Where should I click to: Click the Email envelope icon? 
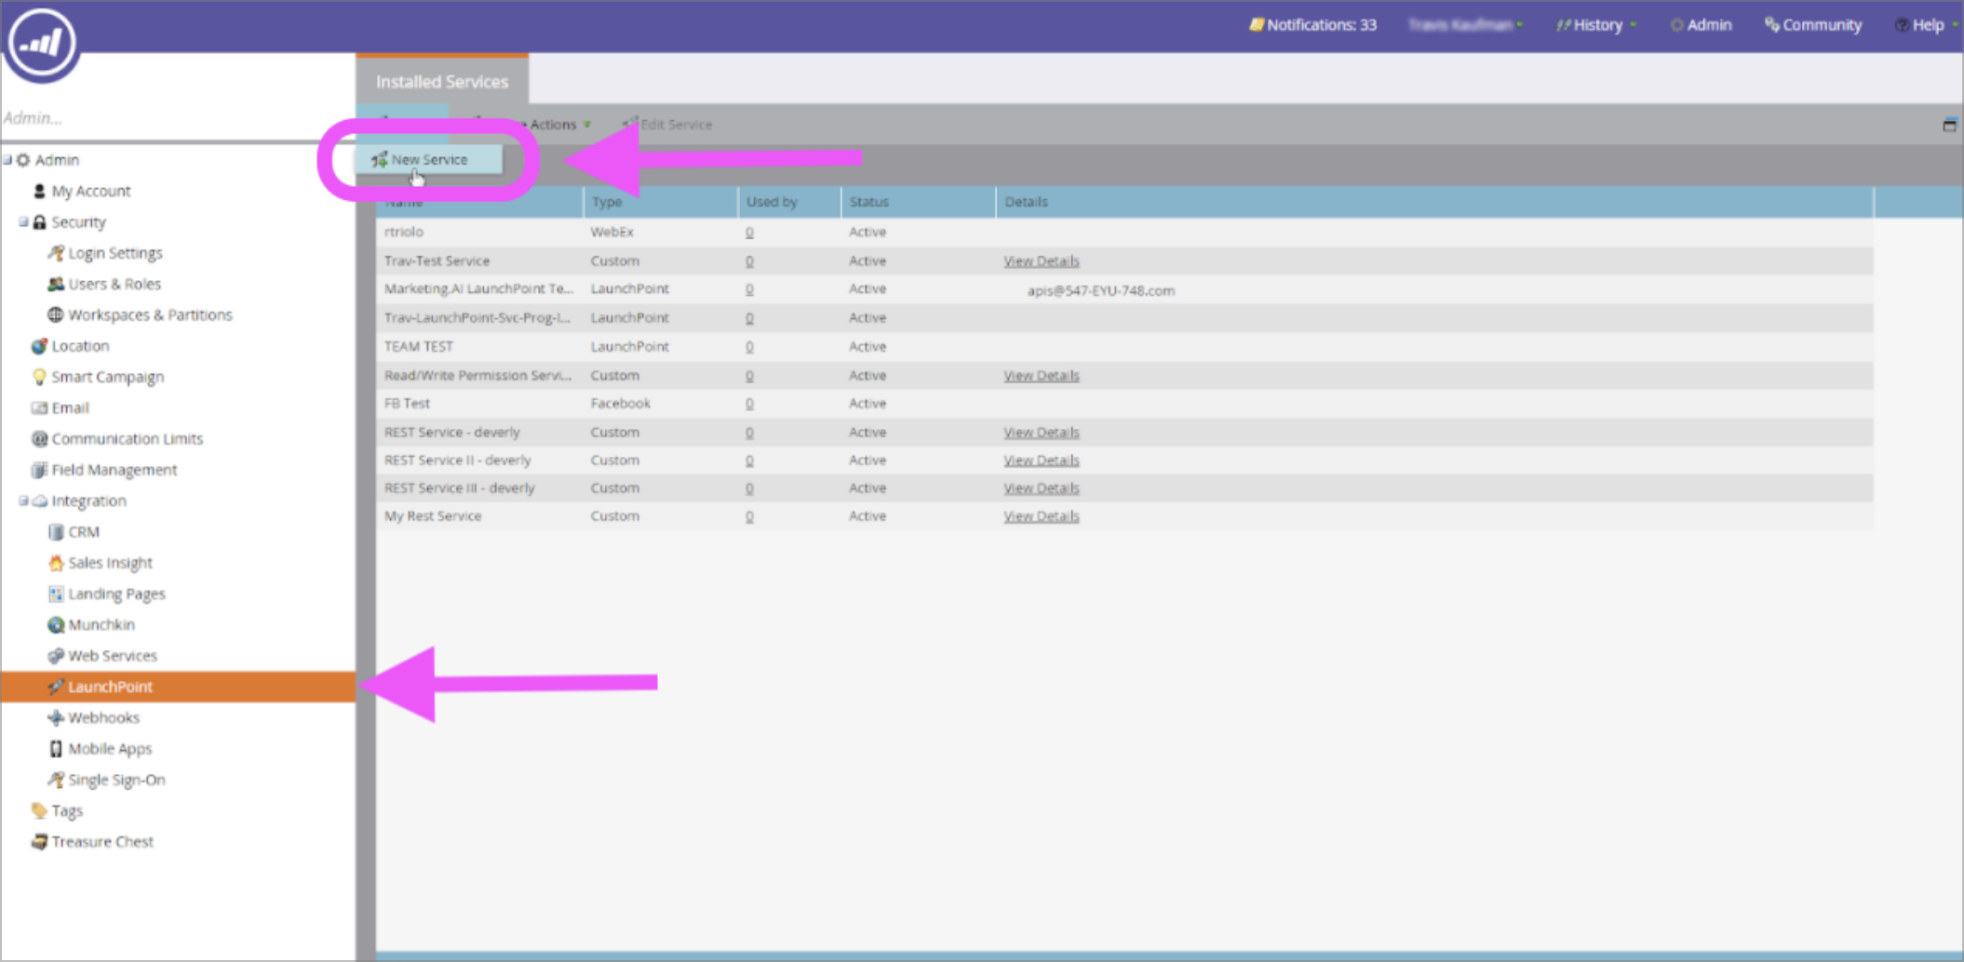tap(39, 408)
